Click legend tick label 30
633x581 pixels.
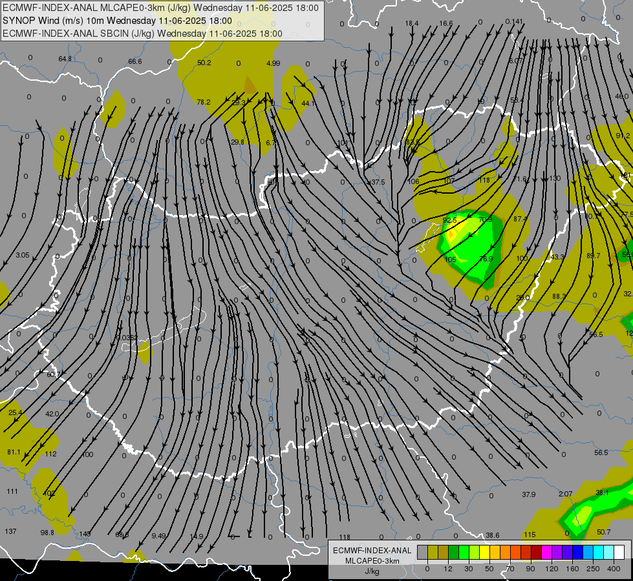click(x=469, y=569)
